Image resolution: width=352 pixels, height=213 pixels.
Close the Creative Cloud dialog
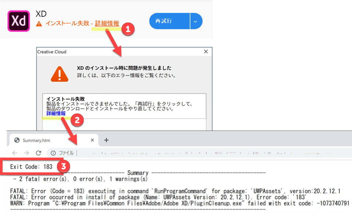[206, 51]
